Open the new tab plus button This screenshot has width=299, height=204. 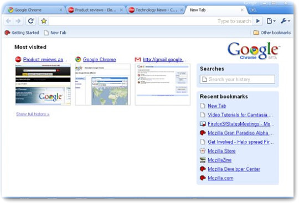pos(252,10)
